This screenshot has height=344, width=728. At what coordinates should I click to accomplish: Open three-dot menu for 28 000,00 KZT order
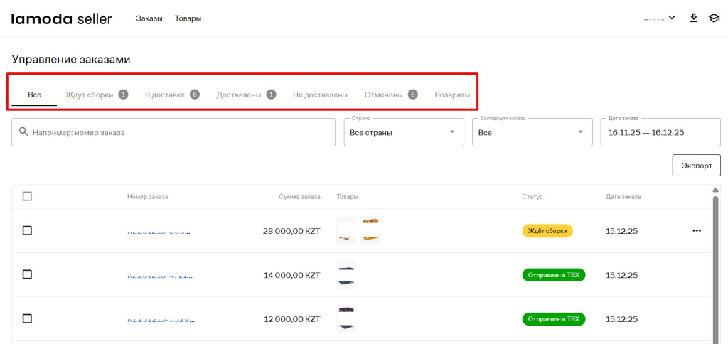(696, 230)
